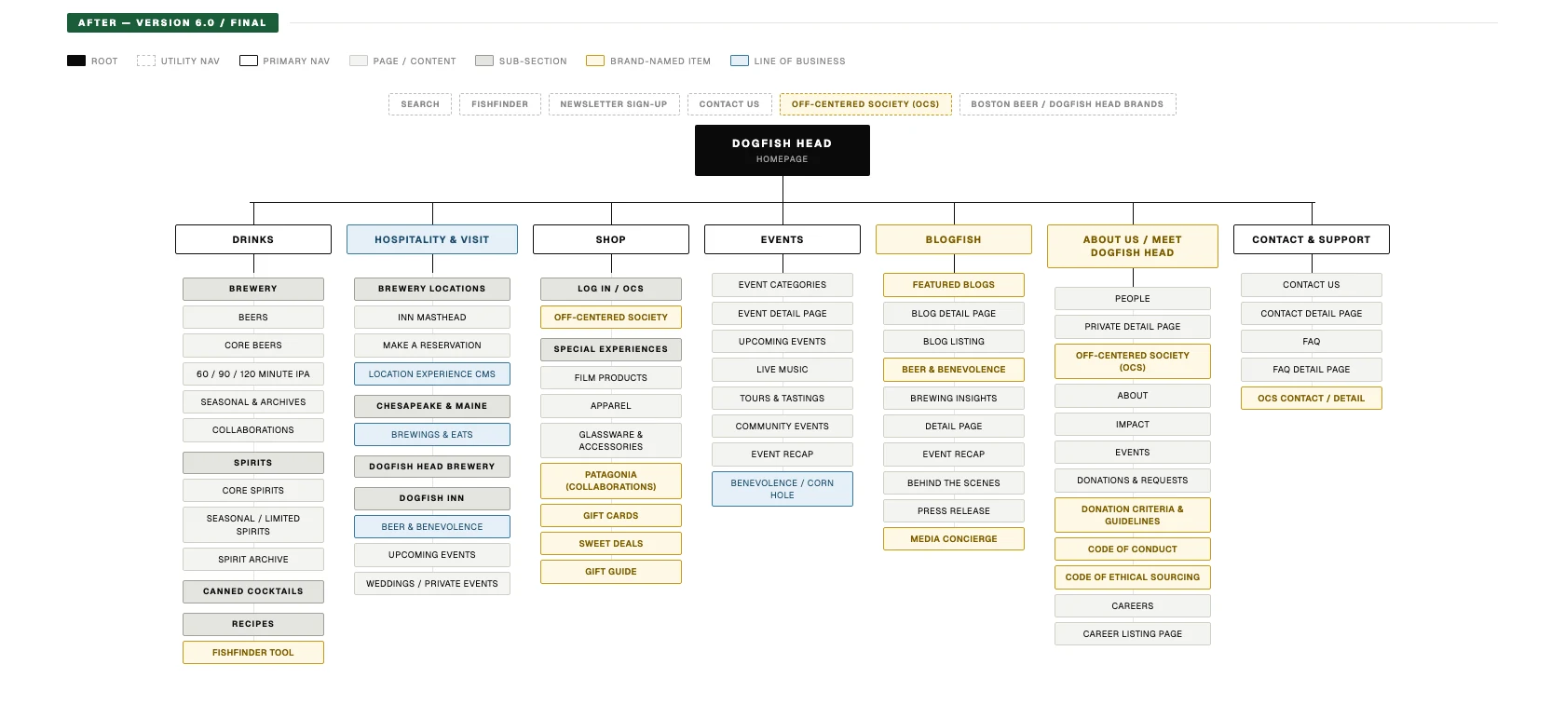Image resolution: width=1565 pixels, height=705 pixels.
Task: Click the blue LINE OF BUSINESS legend swatch
Action: [740, 61]
